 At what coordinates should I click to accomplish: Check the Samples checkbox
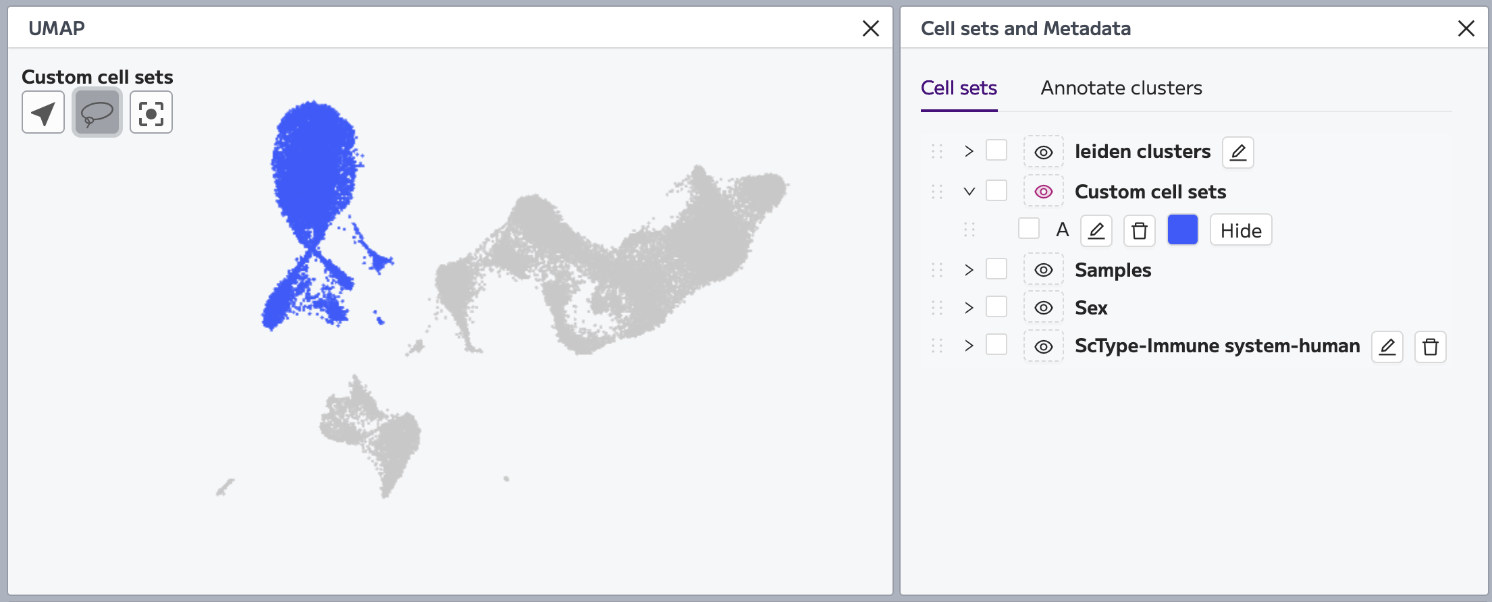(x=996, y=269)
